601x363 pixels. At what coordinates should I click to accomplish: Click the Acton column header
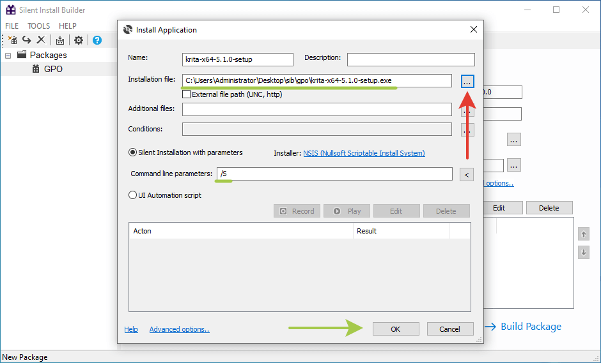point(240,231)
